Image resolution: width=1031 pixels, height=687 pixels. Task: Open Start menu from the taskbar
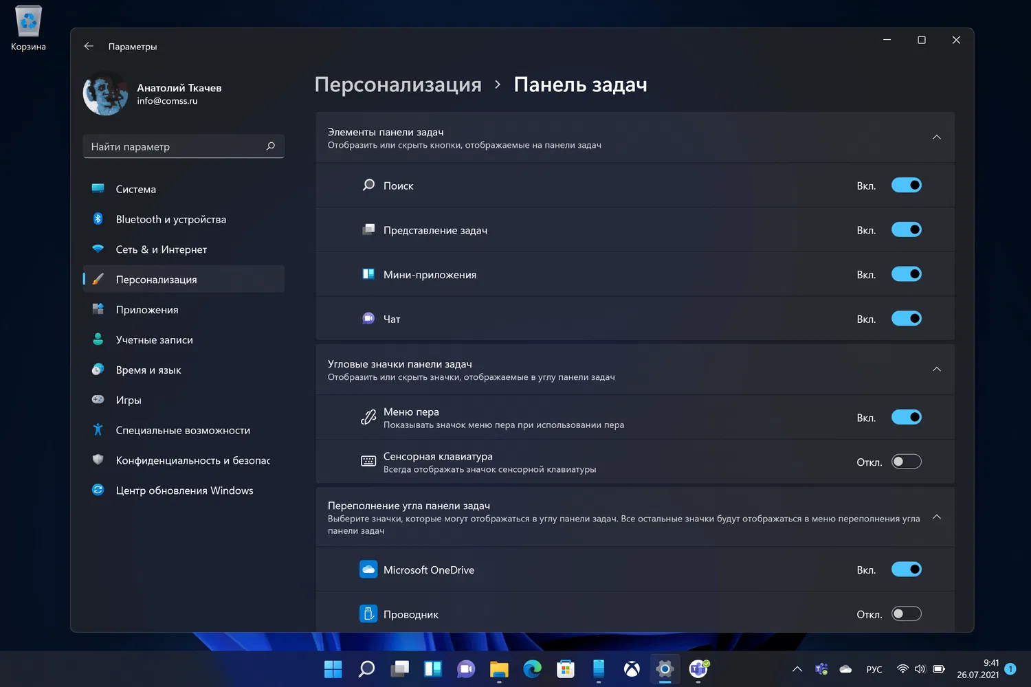(x=333, y=668)
